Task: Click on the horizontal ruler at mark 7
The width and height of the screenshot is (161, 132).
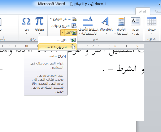Action: pyautogui.click(x=93, y=46)
